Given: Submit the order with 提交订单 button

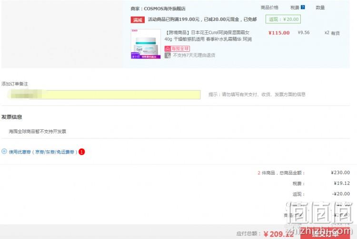Looking at the screenshot, I should (x=325, y=233).
